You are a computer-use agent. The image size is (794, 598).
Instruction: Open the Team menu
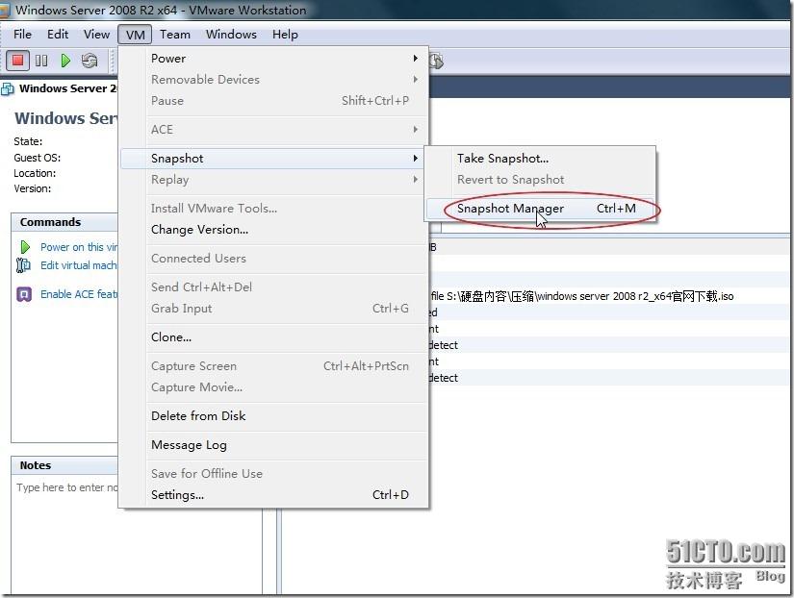click(175, 35)
